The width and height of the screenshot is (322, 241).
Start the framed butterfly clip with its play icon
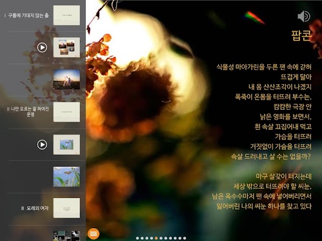pyautogui.click(x=42, y=145)
